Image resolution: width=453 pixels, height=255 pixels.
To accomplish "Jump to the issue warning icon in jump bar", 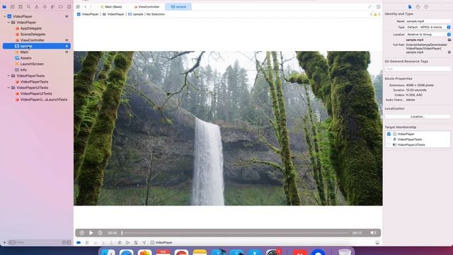I will tap(375, 14).
